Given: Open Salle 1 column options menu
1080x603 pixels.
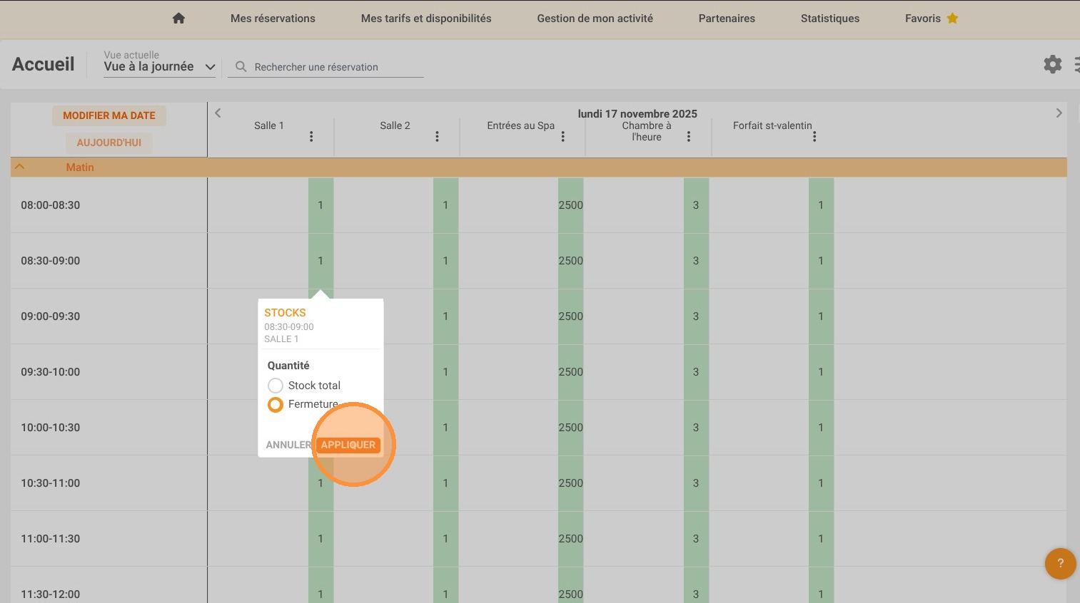Looking at the screenshot, I should click(x=311, y=136).
